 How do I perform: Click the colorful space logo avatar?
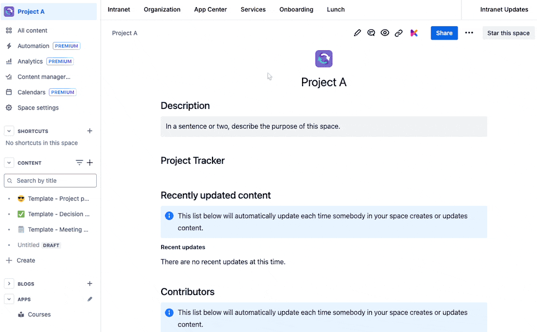pos(323,58)
